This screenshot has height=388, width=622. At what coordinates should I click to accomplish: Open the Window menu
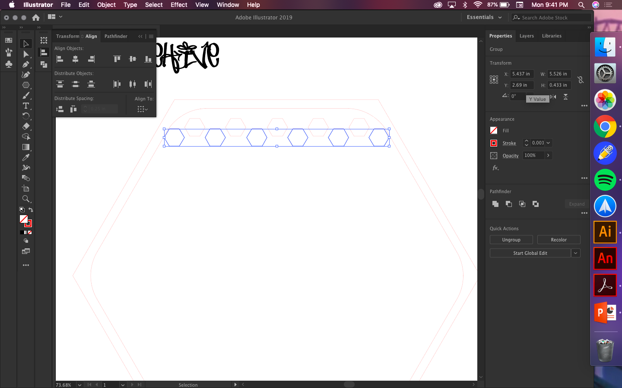pyautogui.click(x=228, y=5)
